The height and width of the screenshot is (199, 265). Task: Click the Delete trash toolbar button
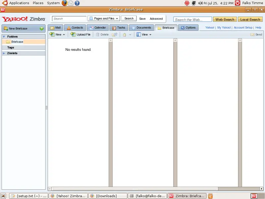coord(102,34)
